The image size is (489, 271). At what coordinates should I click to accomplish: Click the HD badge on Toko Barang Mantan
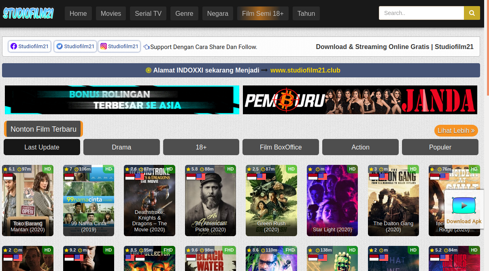[x=48, y=169]
